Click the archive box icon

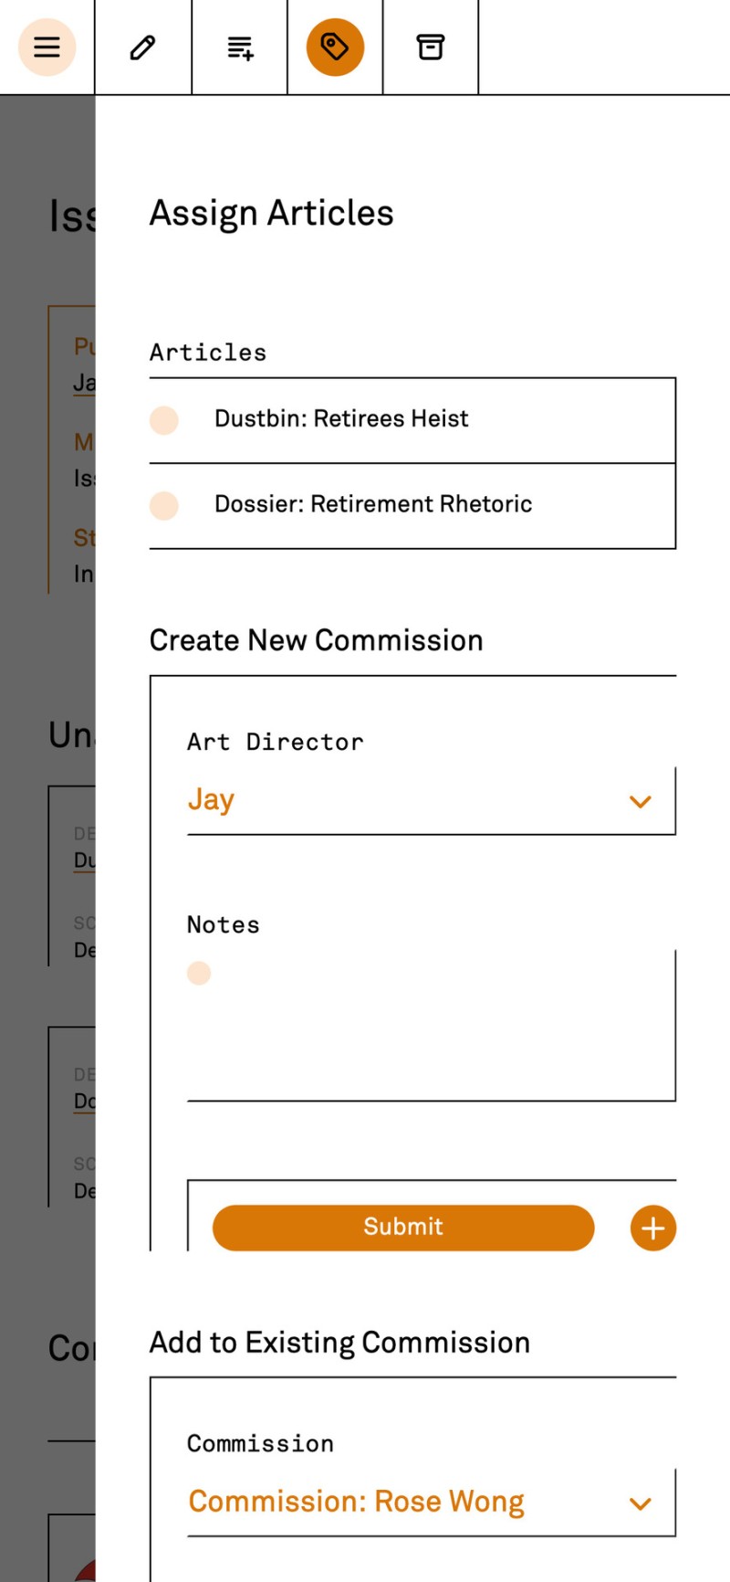click(431, 47)
